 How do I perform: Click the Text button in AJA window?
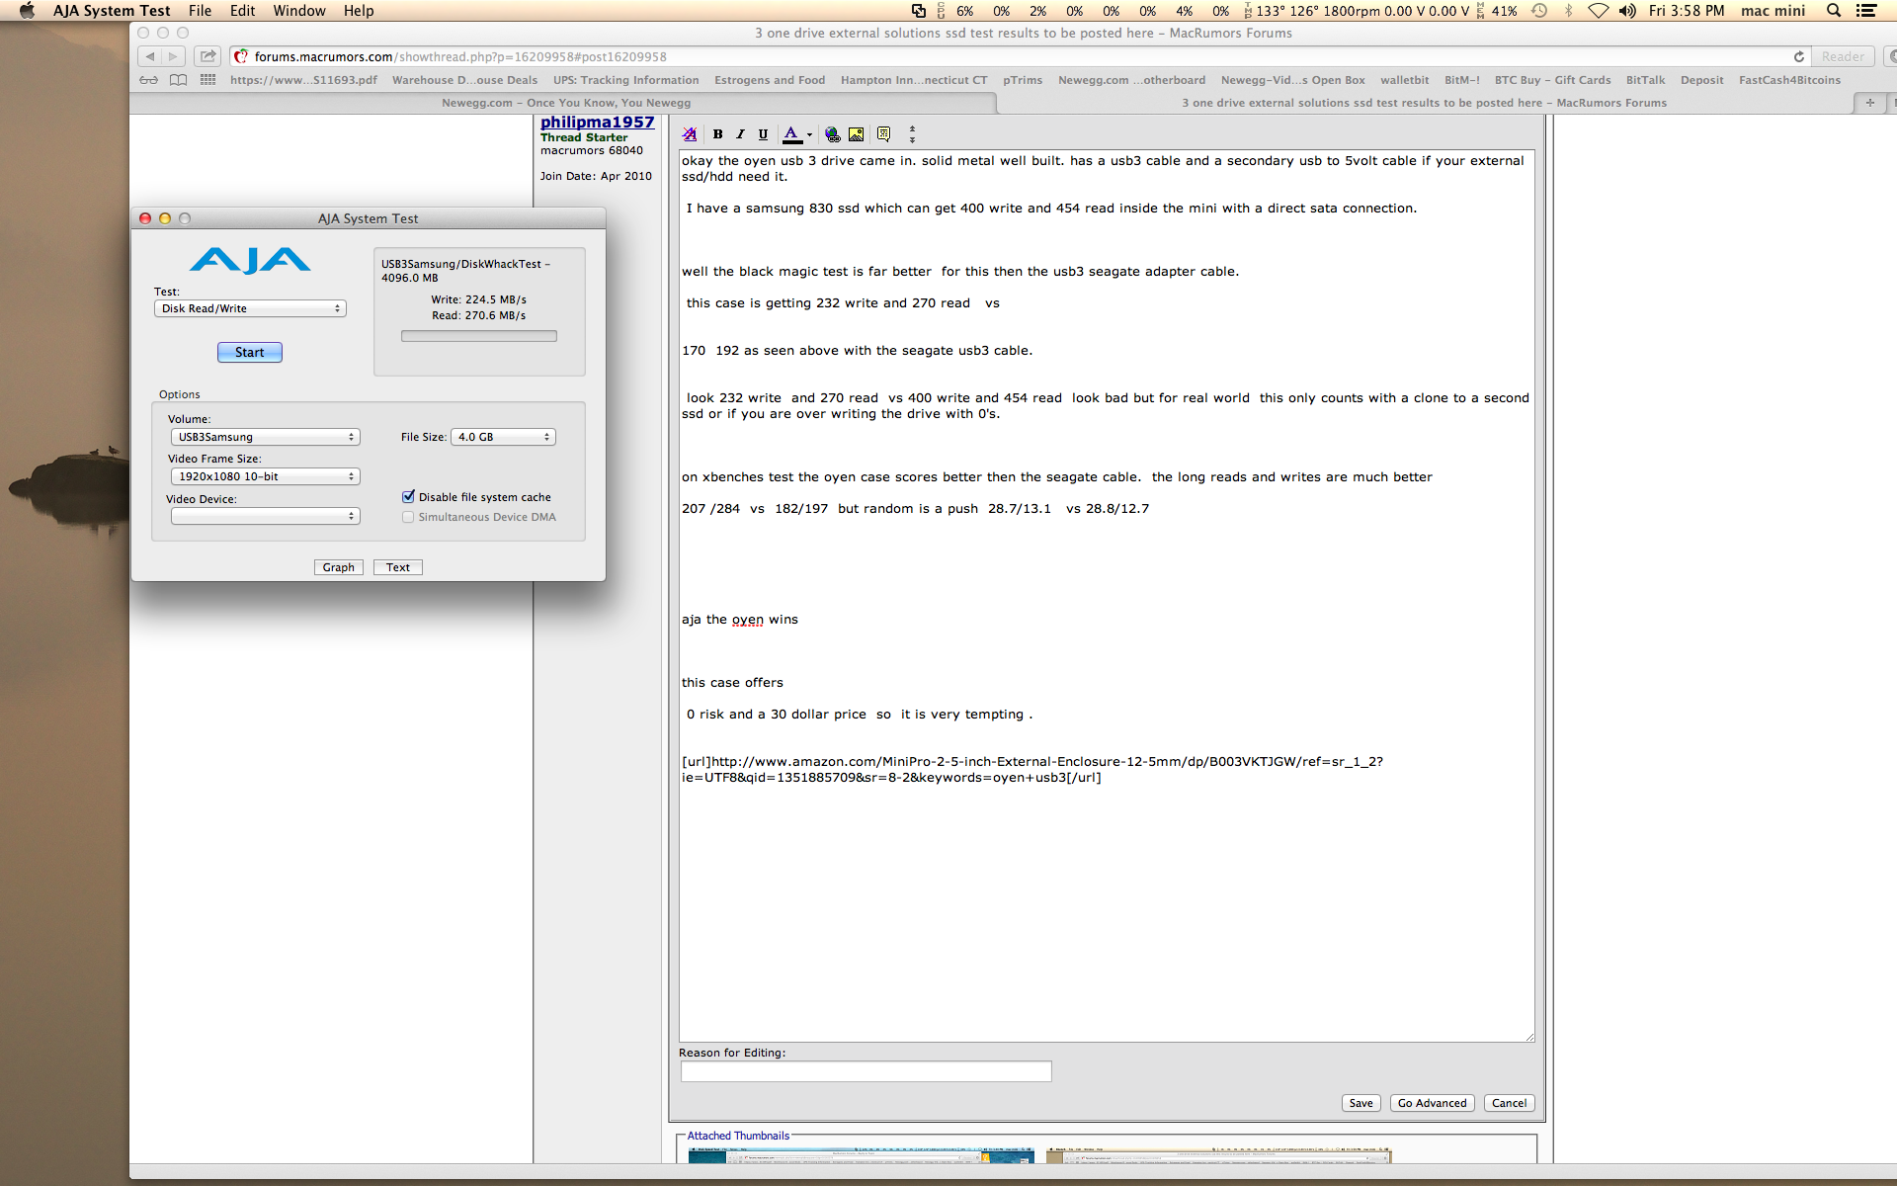point(398,567)
